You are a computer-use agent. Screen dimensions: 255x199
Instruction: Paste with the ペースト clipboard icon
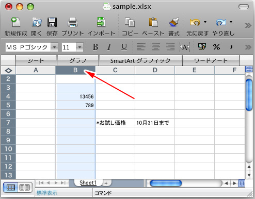coord(153,22)
